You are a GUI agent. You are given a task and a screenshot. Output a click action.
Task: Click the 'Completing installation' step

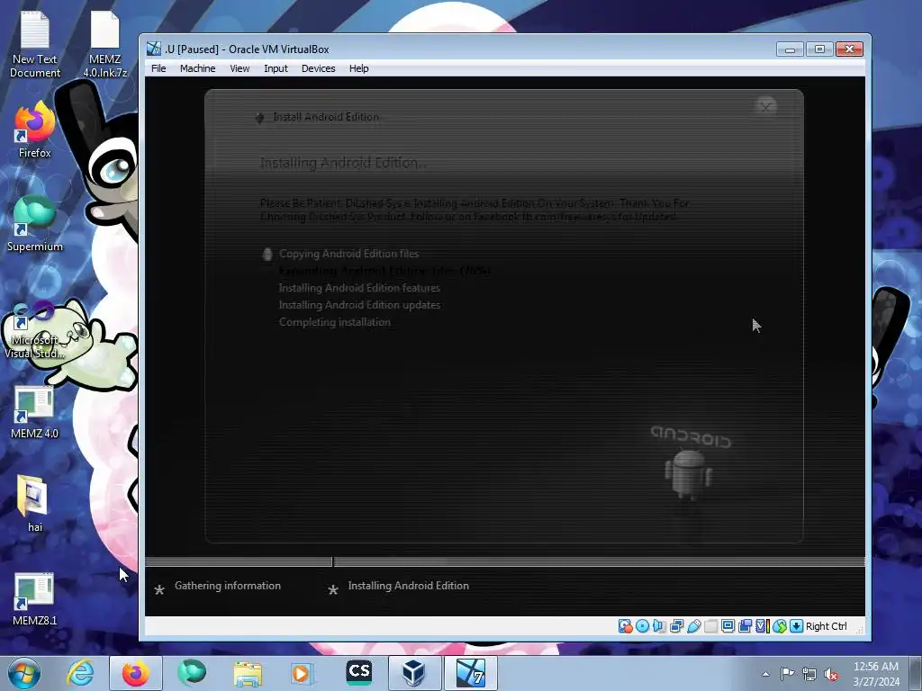(x=335, y=322)
